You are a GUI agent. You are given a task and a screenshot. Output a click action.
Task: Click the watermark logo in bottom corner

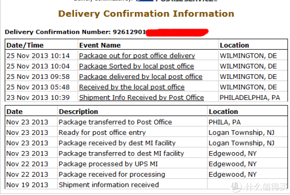[x=260, y=186]
